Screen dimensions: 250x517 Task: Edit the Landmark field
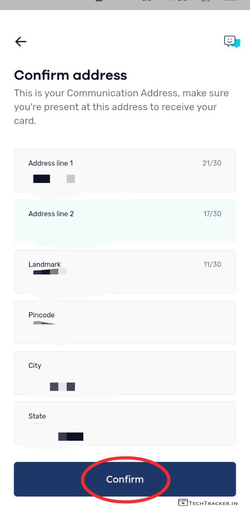tap(125, 271)
